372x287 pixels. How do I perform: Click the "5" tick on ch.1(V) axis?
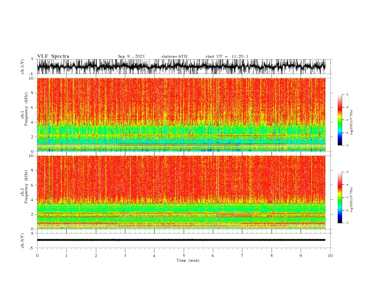[32, 59]
